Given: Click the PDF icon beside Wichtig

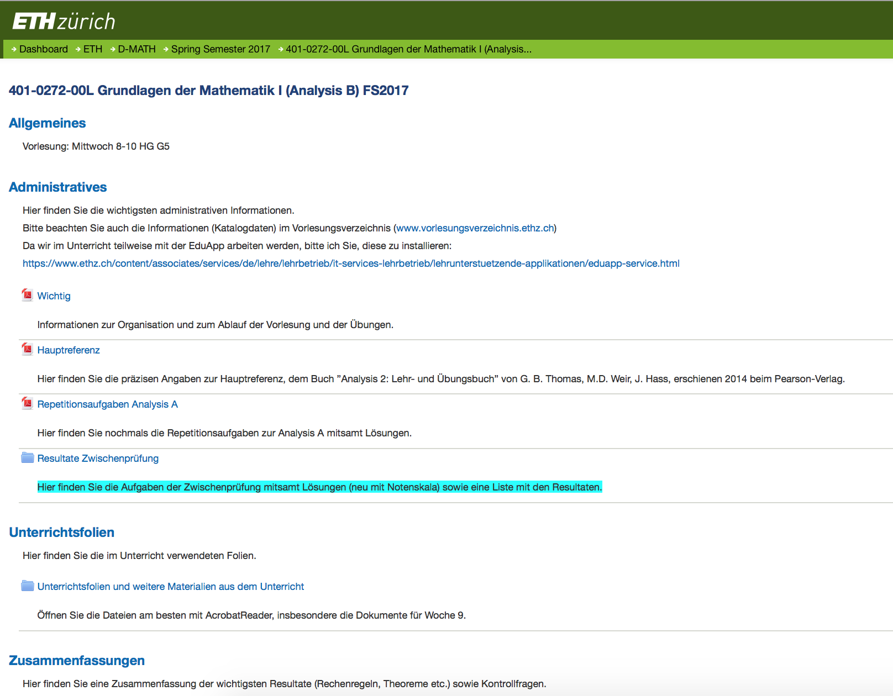Looking at the screenshot, I should click(x=27, y=295).
